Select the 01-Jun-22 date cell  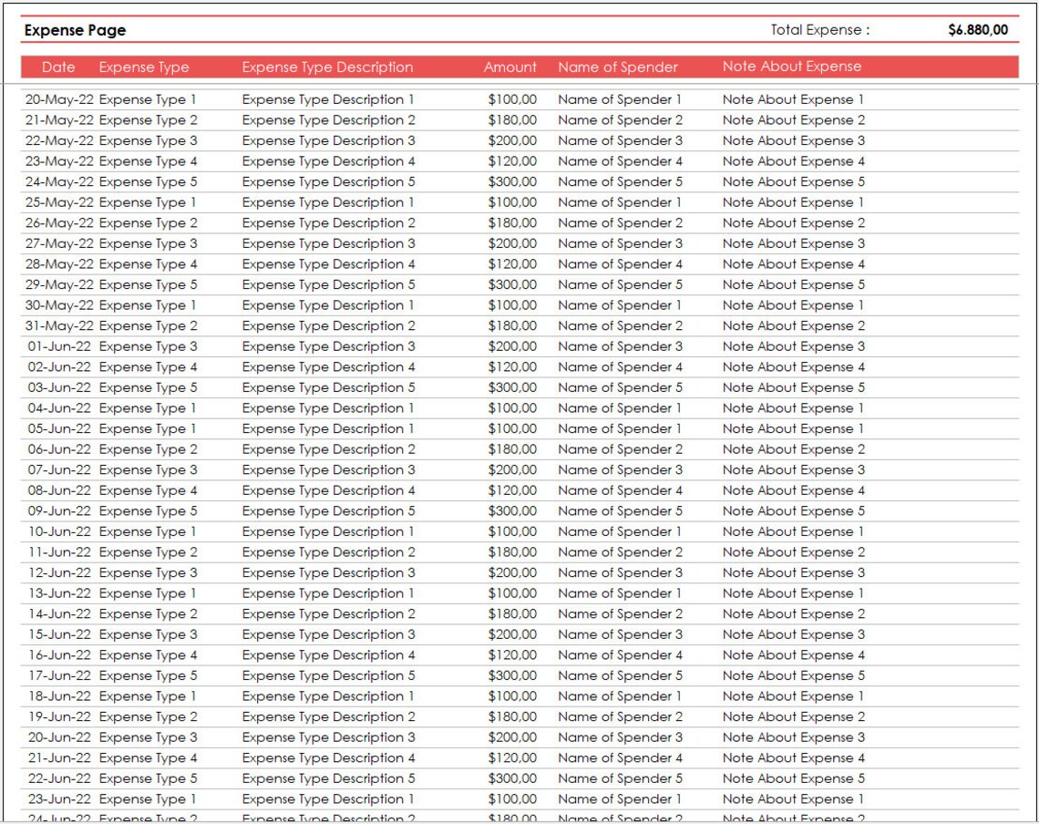click(x=58, y=346)
